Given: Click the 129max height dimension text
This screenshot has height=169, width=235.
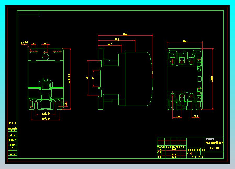Looking at the screenshot, I should (x=212, y=79).
